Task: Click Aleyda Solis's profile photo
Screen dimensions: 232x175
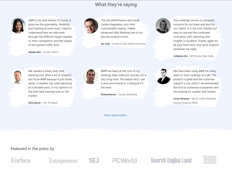Action: [19, 26]
